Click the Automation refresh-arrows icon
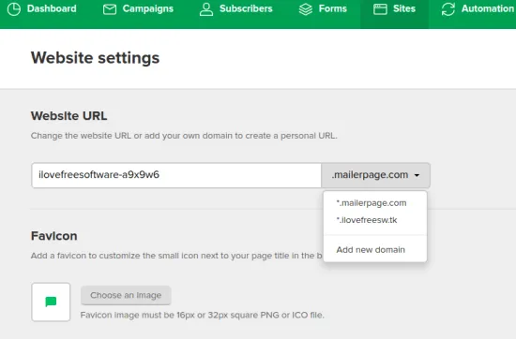The image size is (516, 339). (448, 9)
